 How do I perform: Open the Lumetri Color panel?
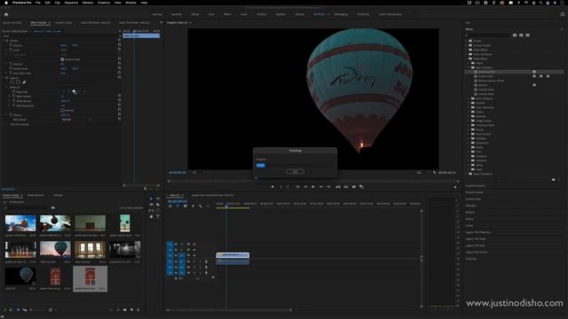point(473,198)
